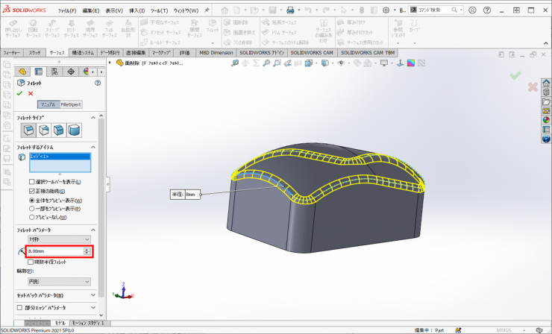Screen dimensions: 552x334
Task: Open the 対称 dropdown under fillet parameters
Action: (60, 241)
